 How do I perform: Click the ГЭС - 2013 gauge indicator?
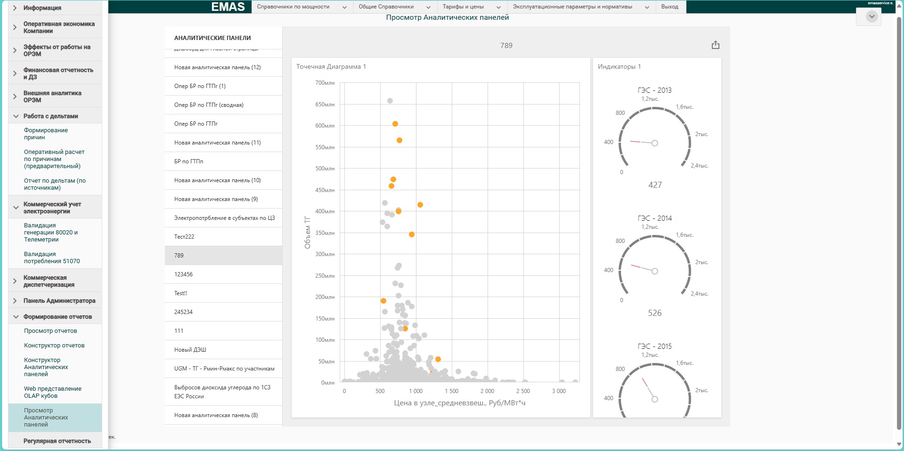(x=654, y=141)
